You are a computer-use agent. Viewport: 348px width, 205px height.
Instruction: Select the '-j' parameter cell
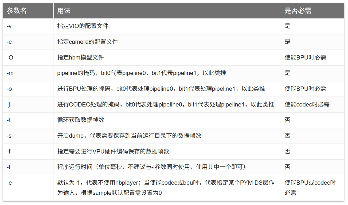[x=28, y=104]
